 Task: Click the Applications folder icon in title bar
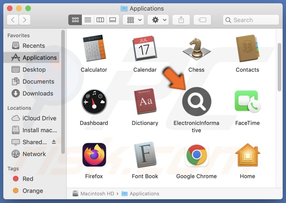(124, 8)
